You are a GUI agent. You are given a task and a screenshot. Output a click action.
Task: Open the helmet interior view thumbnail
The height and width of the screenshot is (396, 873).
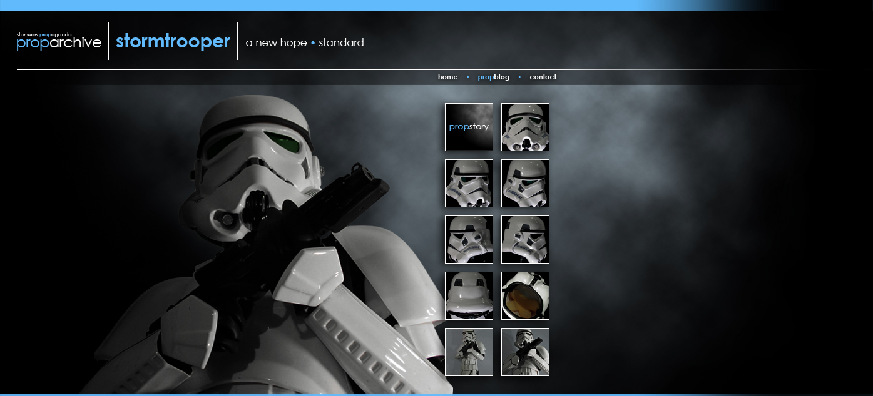point(525,295)
